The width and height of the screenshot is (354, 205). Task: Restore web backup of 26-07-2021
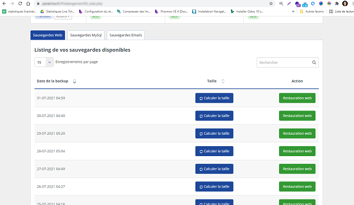[x=297, y=186]
